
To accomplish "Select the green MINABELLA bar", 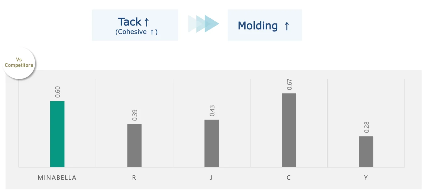I will click(57, 134).
